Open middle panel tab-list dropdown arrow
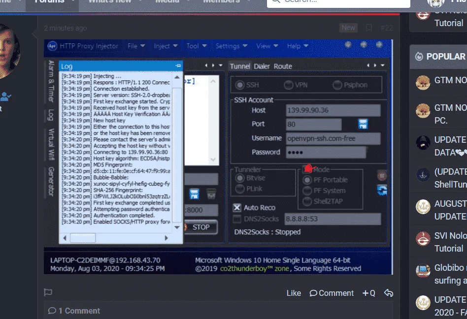467x319 pixels. tap(220, 65)
